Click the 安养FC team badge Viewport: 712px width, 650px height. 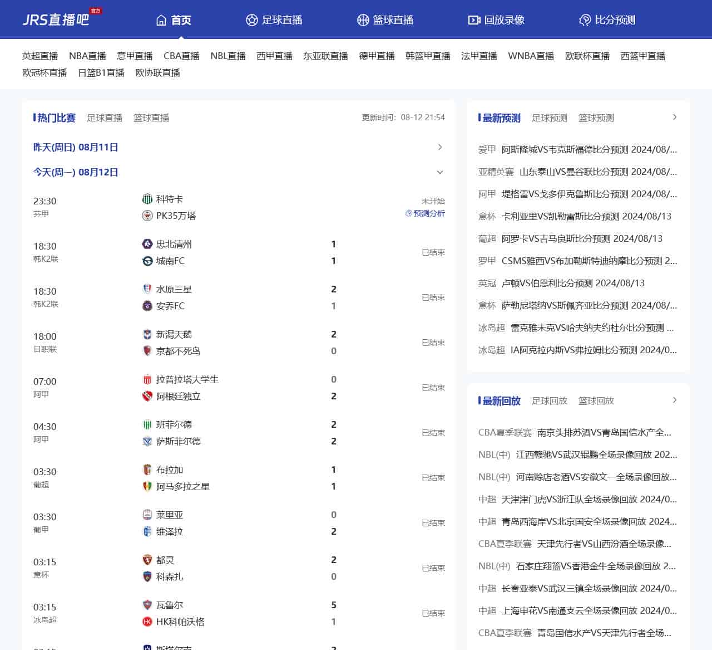[147, 306]
